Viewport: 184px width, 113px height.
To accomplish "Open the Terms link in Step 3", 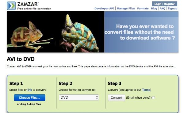I will [146, 90].
